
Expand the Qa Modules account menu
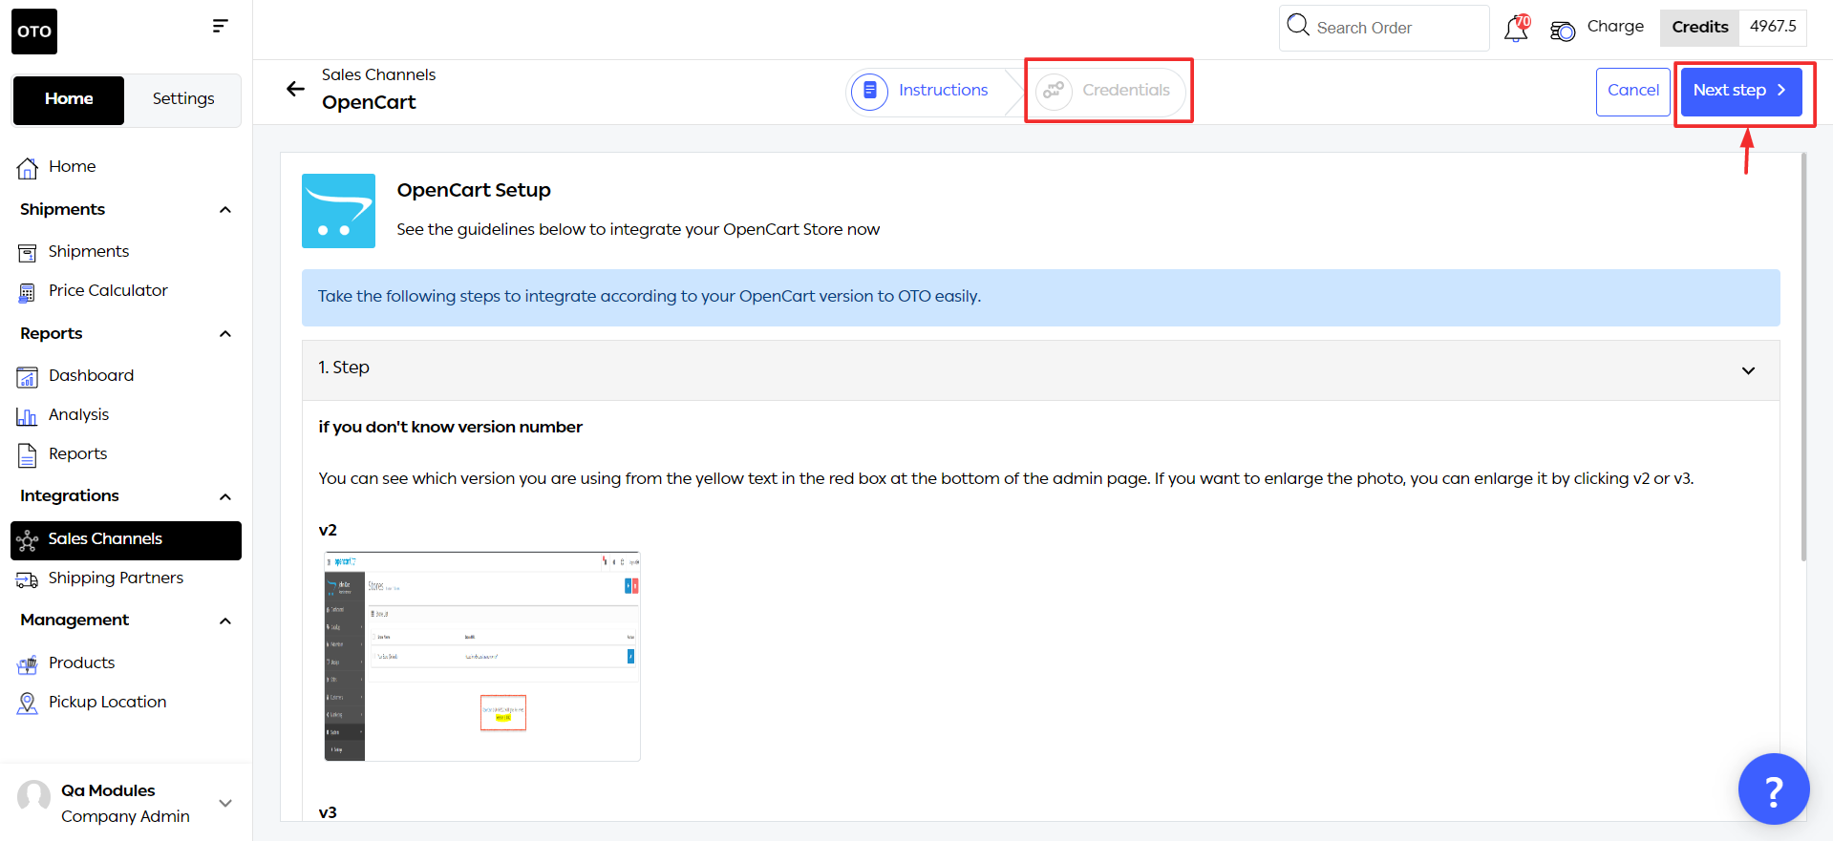pyautogui.click(x=225, y=804)
